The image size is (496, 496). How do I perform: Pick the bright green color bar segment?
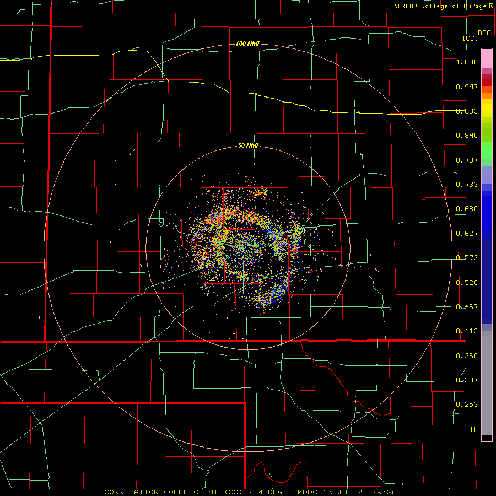point(487,150)
